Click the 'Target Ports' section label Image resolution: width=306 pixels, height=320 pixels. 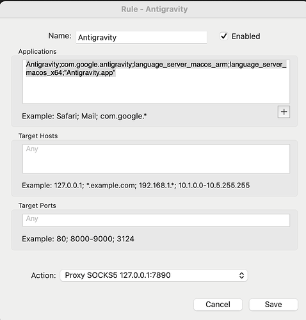click(37, 205)
